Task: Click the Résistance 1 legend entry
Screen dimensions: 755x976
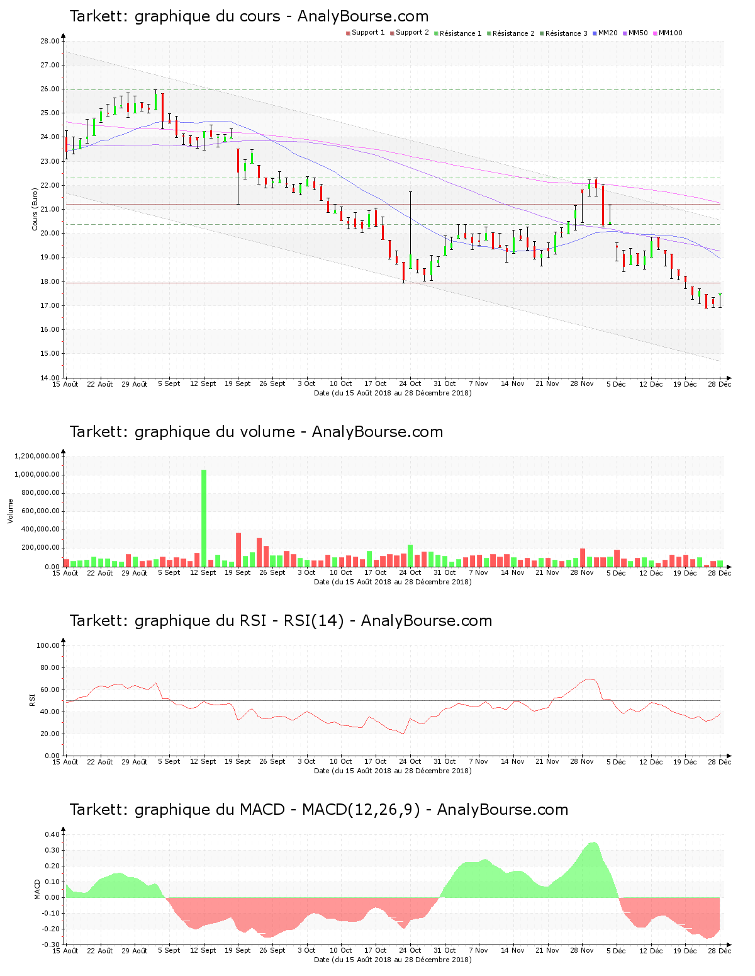Action: [x=458, y=33]
